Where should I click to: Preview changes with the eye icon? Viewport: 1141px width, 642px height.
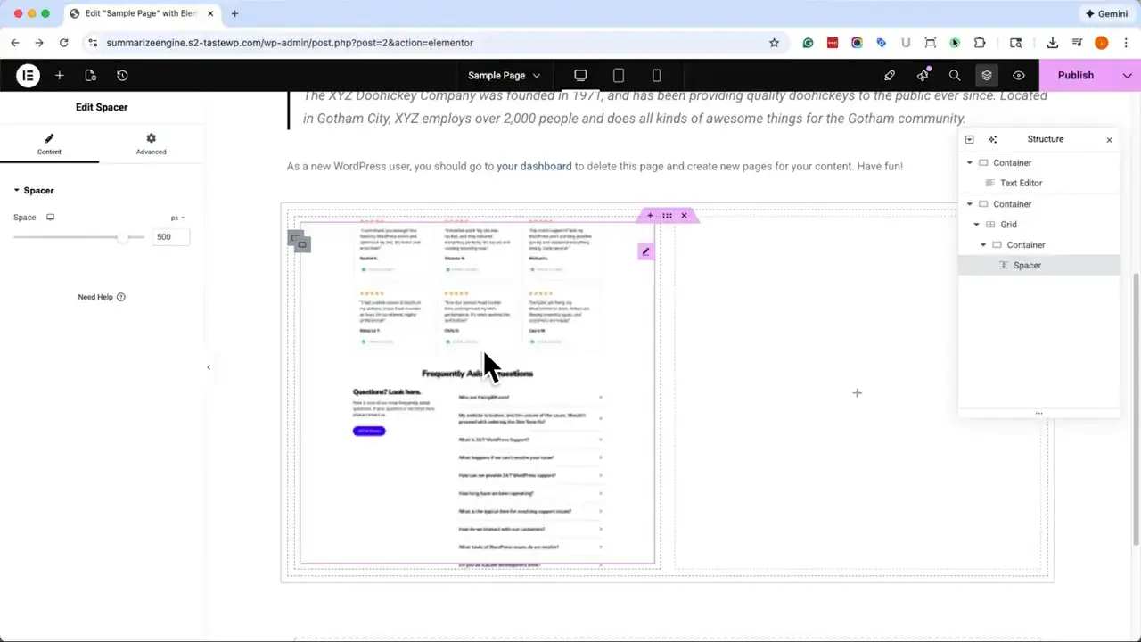[x=1019, y=76]
